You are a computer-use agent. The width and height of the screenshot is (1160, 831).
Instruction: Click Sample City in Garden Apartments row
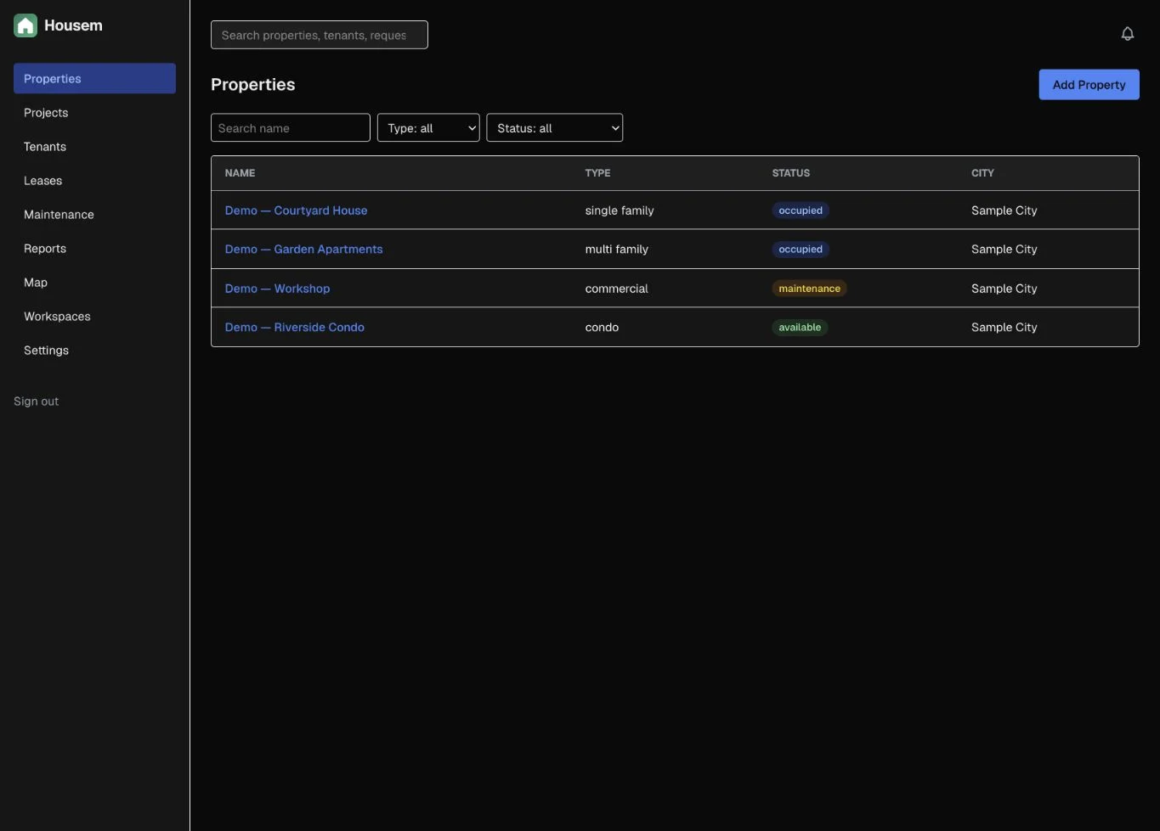pos(1004,250)
